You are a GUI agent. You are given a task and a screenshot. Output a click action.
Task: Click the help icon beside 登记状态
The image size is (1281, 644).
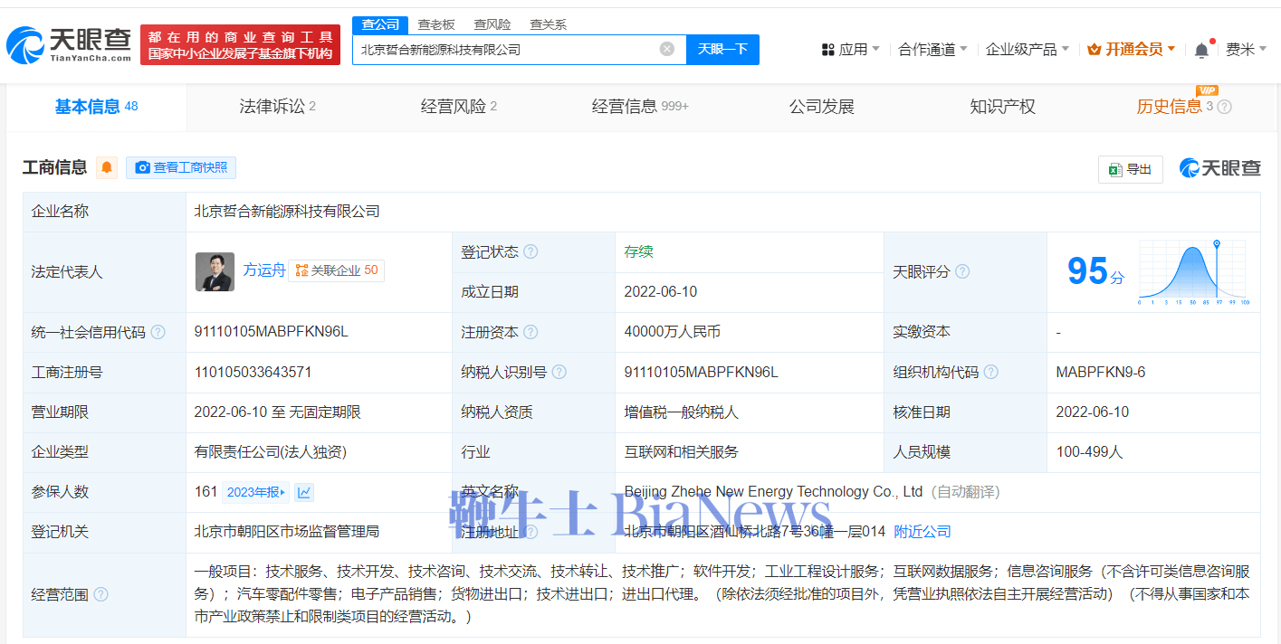(x=531, y=251)
